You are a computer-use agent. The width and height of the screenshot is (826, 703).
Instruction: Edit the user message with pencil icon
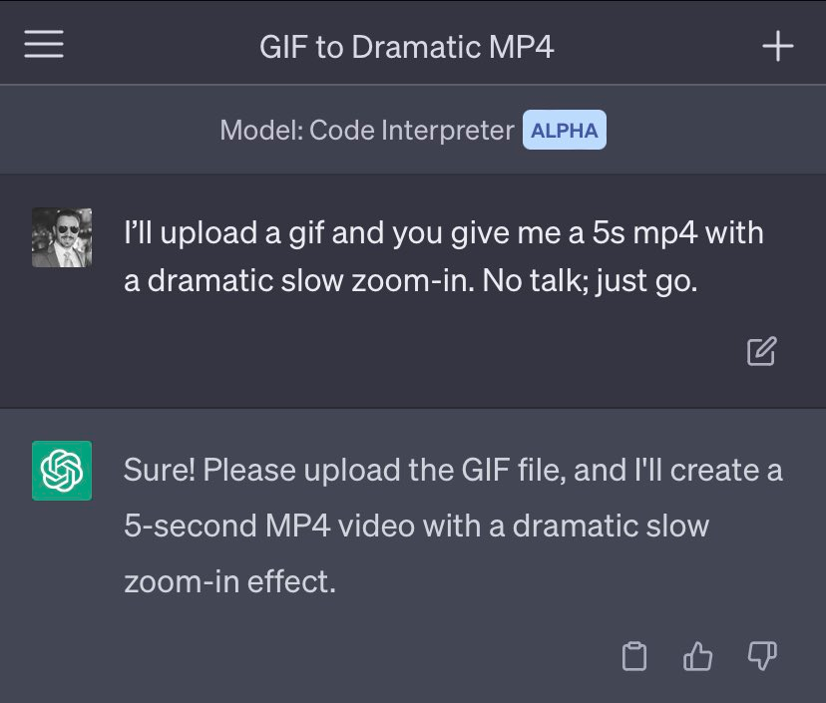[x=761, y=351]
